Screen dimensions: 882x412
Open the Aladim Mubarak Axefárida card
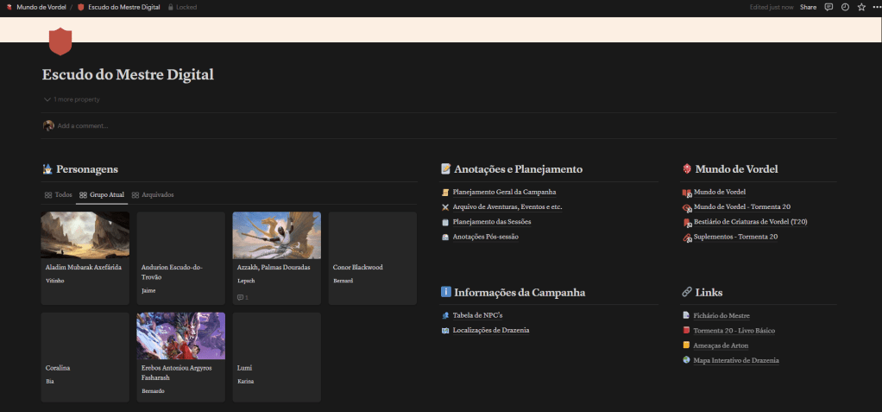[85, 257]
